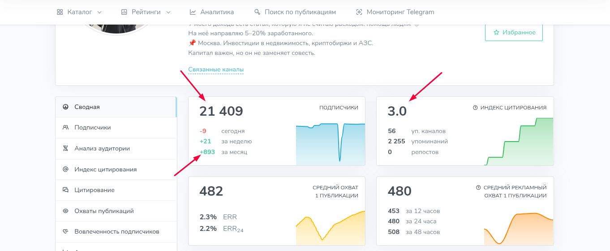The height and width of the screenshot is (251, 610).
Task: Click the yellow average reach chart
Action: (331, 228)
